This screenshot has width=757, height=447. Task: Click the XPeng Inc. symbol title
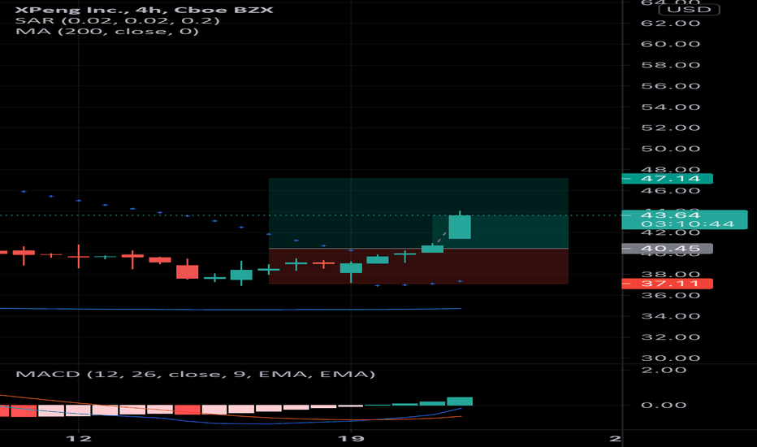coord(144,10)
